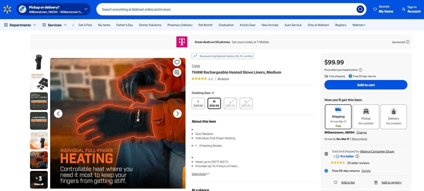424x191 pixels.
Task: Open THAW brand link
Action: (x=196, y=66)
